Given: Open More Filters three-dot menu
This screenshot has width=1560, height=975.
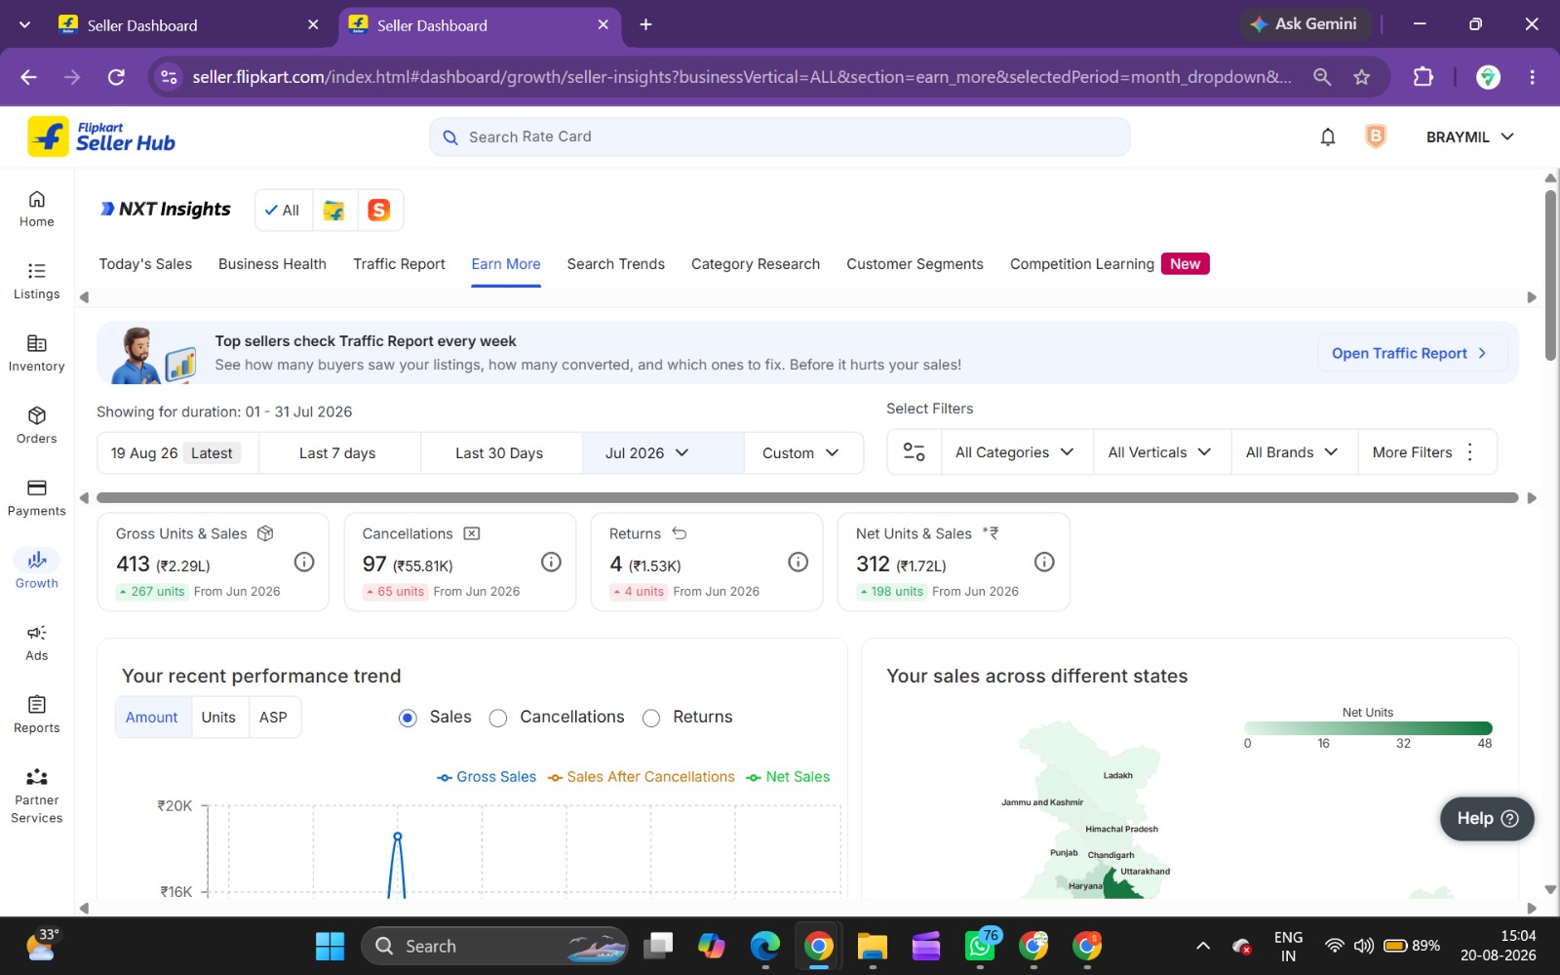Looking at the screenshot, I should (x=1470, y=452).
